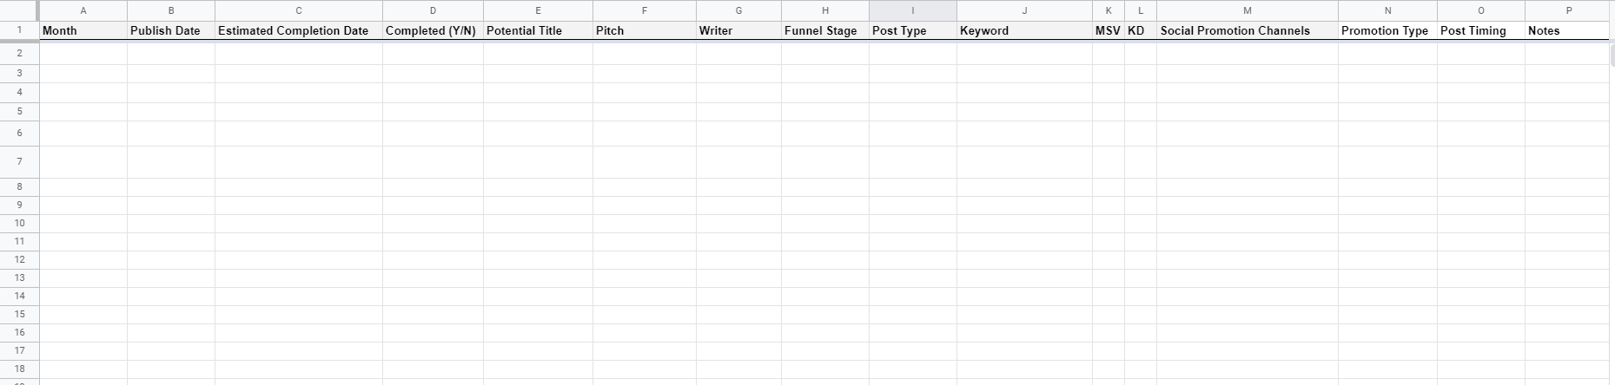Select the Estimated Completion Date cell
Viewport: 1615px width, 385px height.
[x=298, y=30]
